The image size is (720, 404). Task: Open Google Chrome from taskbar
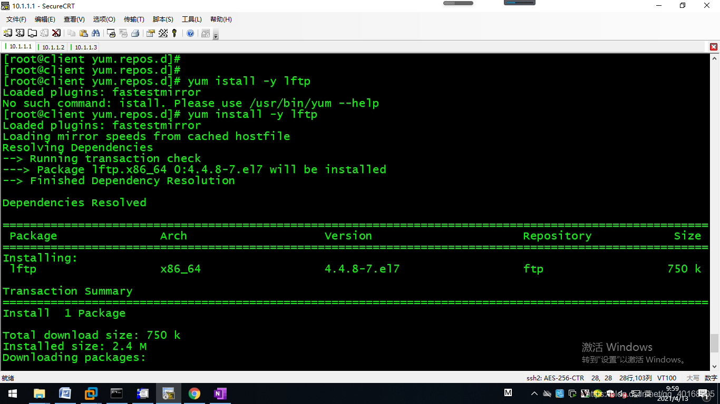pyautogui.click(x=194, y=393)
